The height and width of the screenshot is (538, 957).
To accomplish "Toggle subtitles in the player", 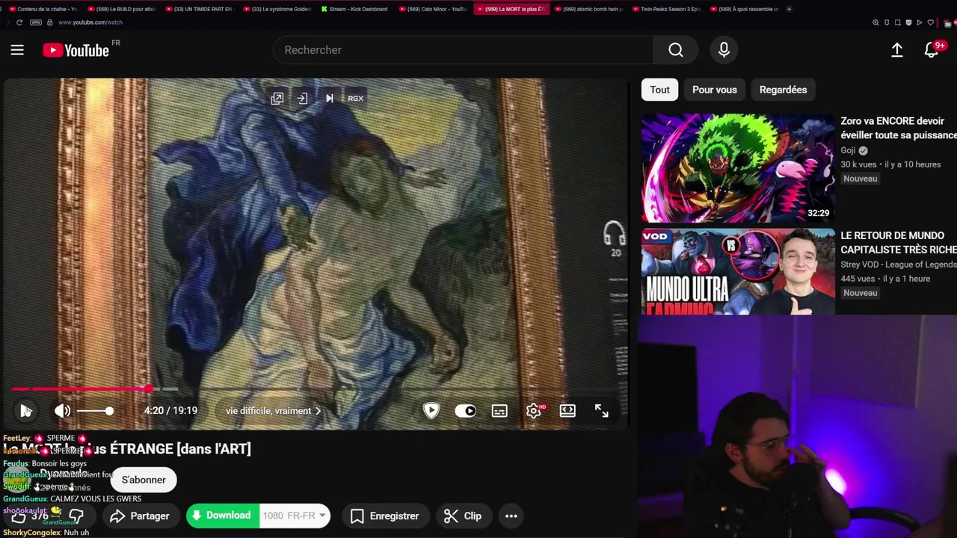I will 499,411.
